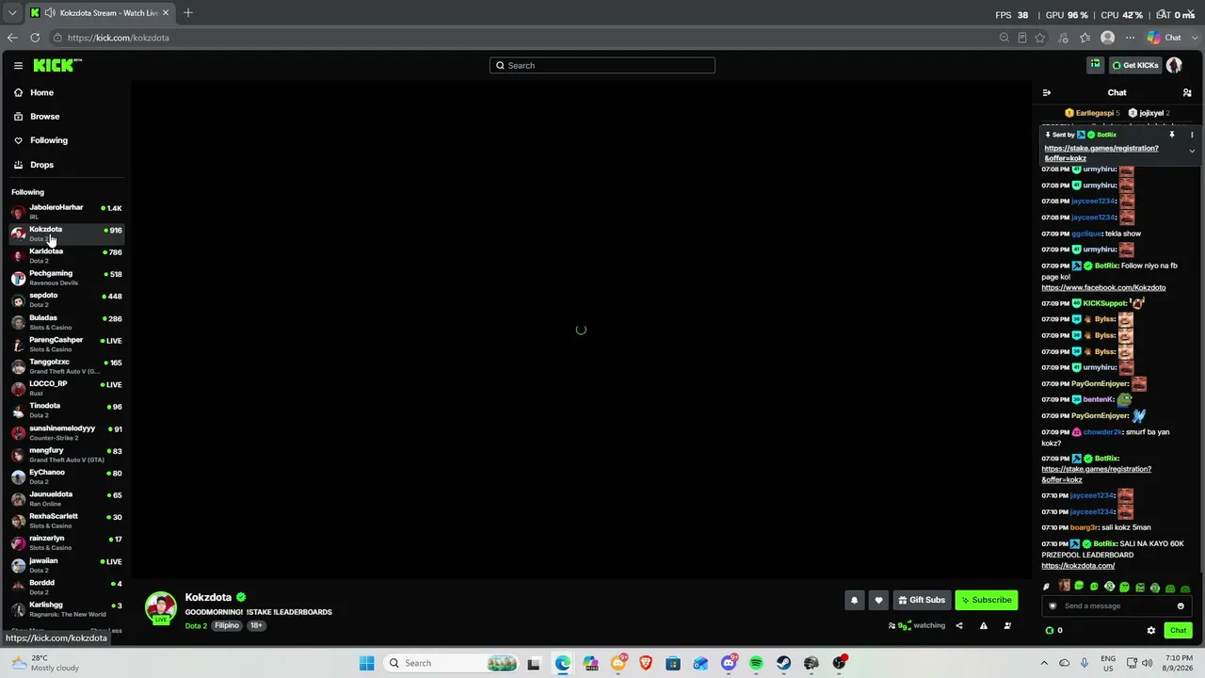1205x678 pixels.
Task: Open Spotify from the taskbar
Action: click(756, 663)
